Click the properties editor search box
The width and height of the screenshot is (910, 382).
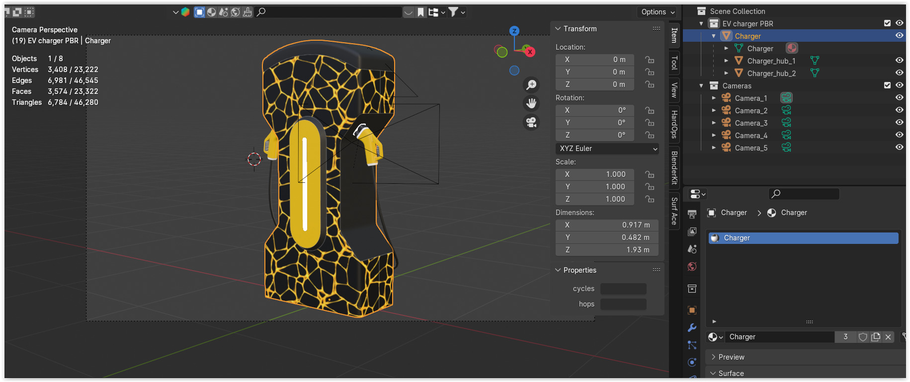click(804, 194)
